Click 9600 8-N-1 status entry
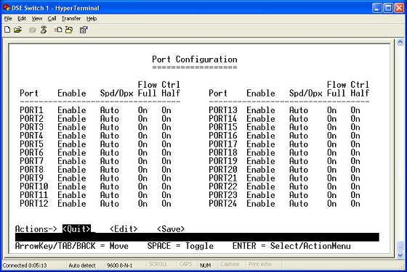 tap(120, 265)
